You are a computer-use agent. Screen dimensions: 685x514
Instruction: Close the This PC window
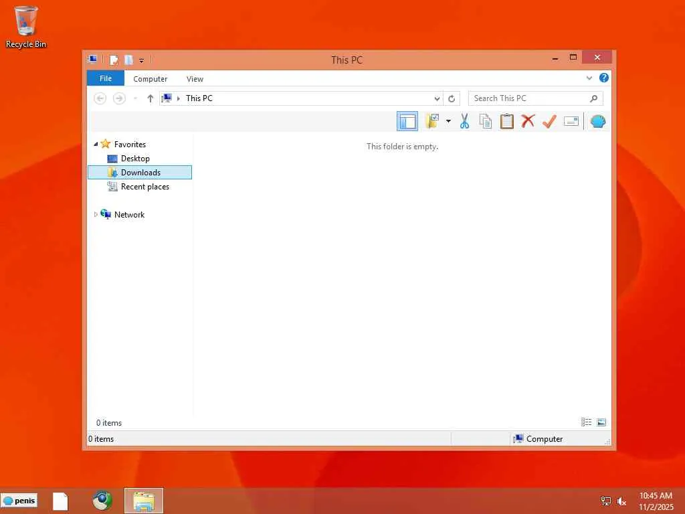click(x=597, y=58)
